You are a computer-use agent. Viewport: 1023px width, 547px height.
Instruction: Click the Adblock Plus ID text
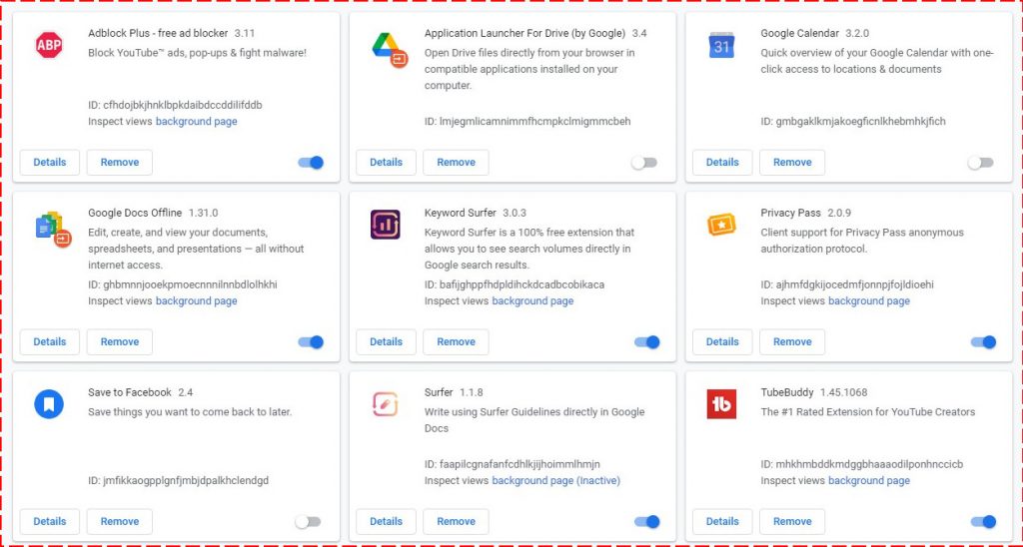(175, 105)
